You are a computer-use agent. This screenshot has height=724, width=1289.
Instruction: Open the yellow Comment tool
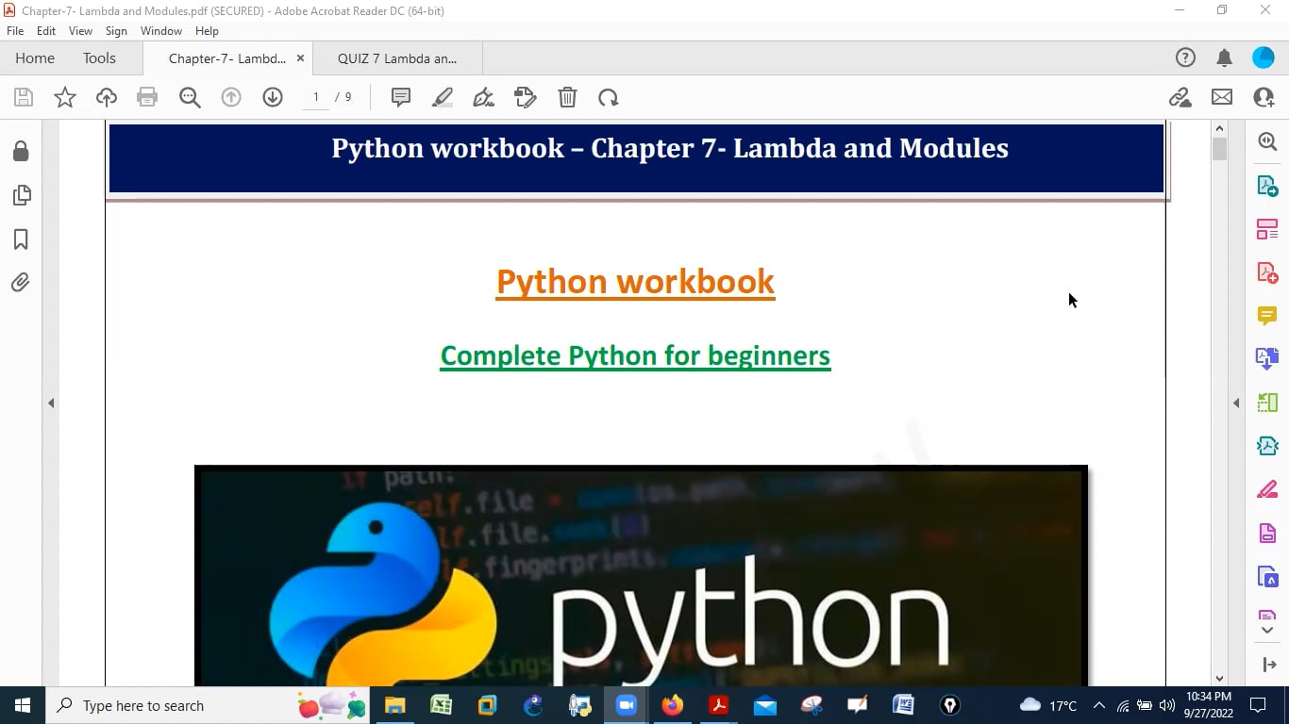(x=1267, y=315)
